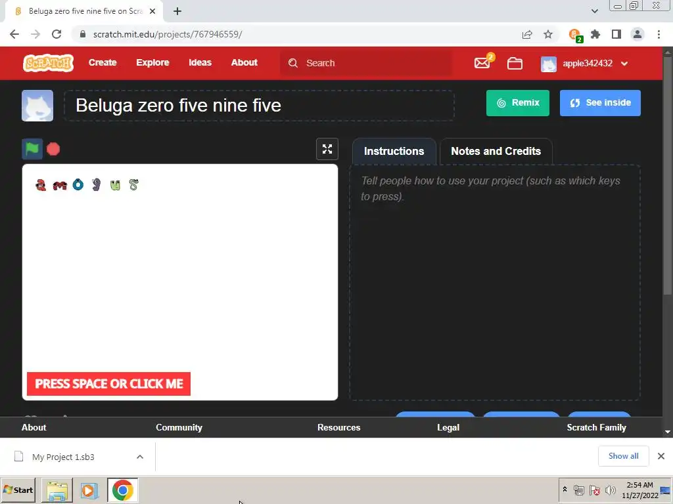Open a new browser tab
The height and width of the screenshot is (504, 673).
177,12
